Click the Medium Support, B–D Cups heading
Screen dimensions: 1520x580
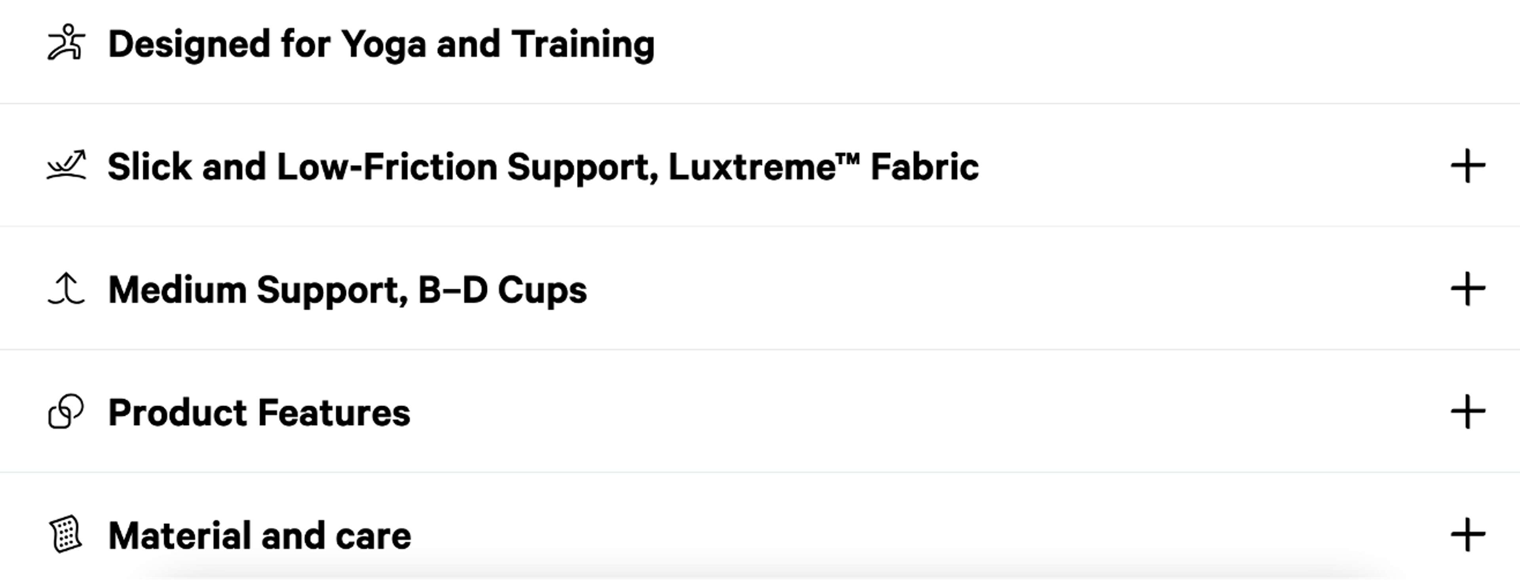(348, 289)
